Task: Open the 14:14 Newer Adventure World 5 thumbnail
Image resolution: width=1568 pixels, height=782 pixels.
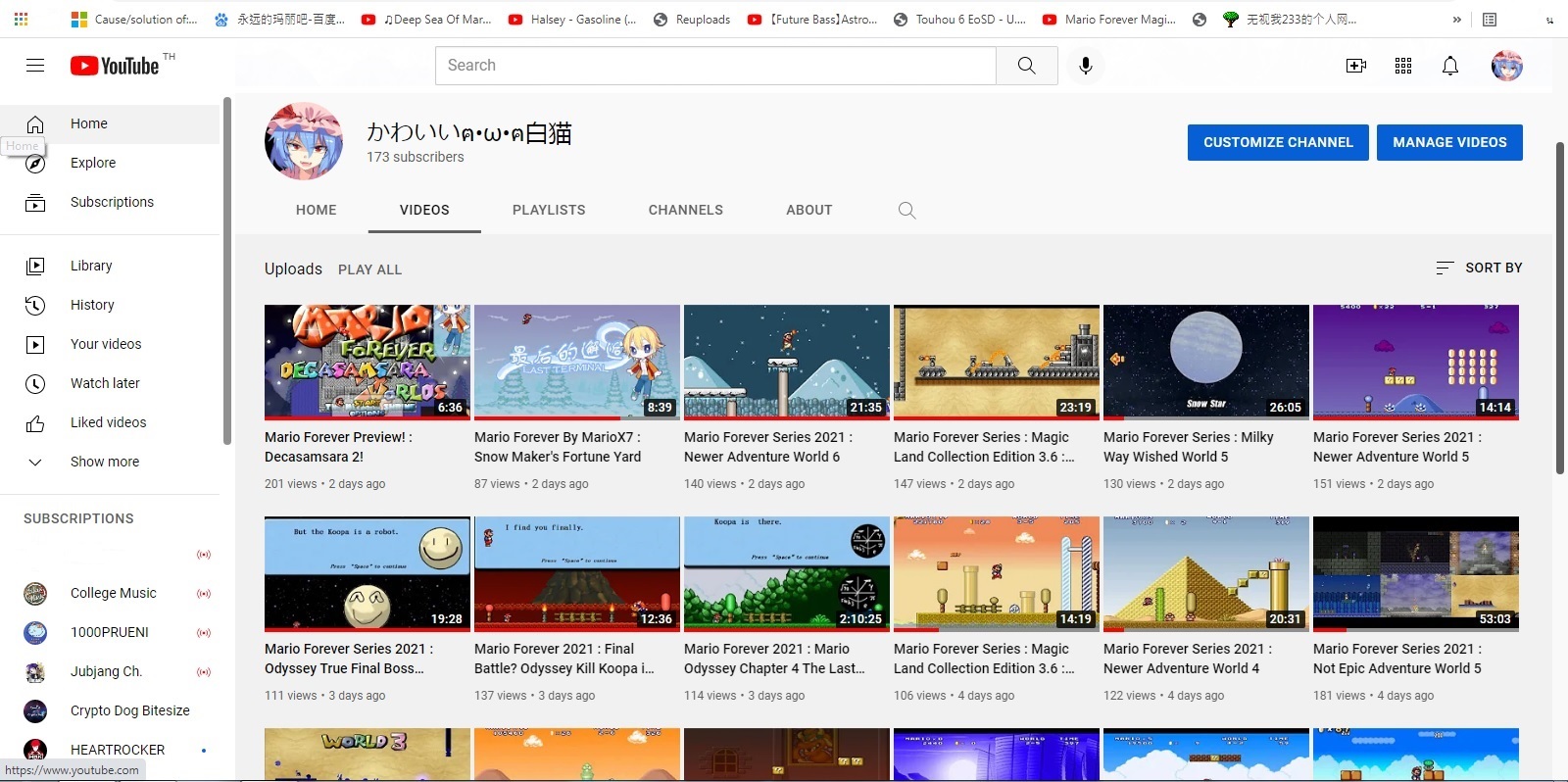Action: coord(1416,362)
